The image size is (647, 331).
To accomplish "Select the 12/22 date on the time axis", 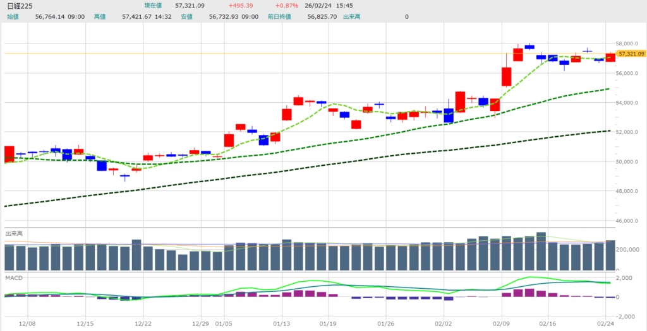I will point(143,323).
